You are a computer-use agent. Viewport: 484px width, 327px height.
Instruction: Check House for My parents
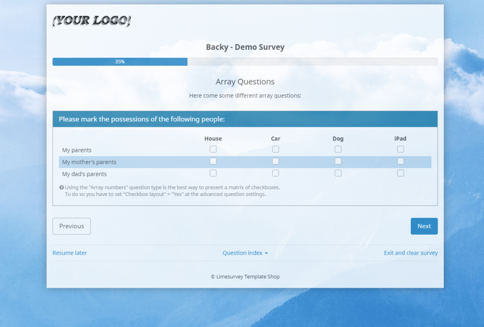(x=213, y=149)
